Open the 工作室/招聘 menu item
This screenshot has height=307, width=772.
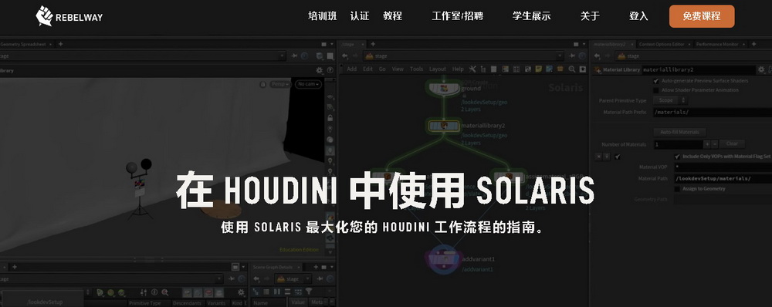[x=457, y=15]
